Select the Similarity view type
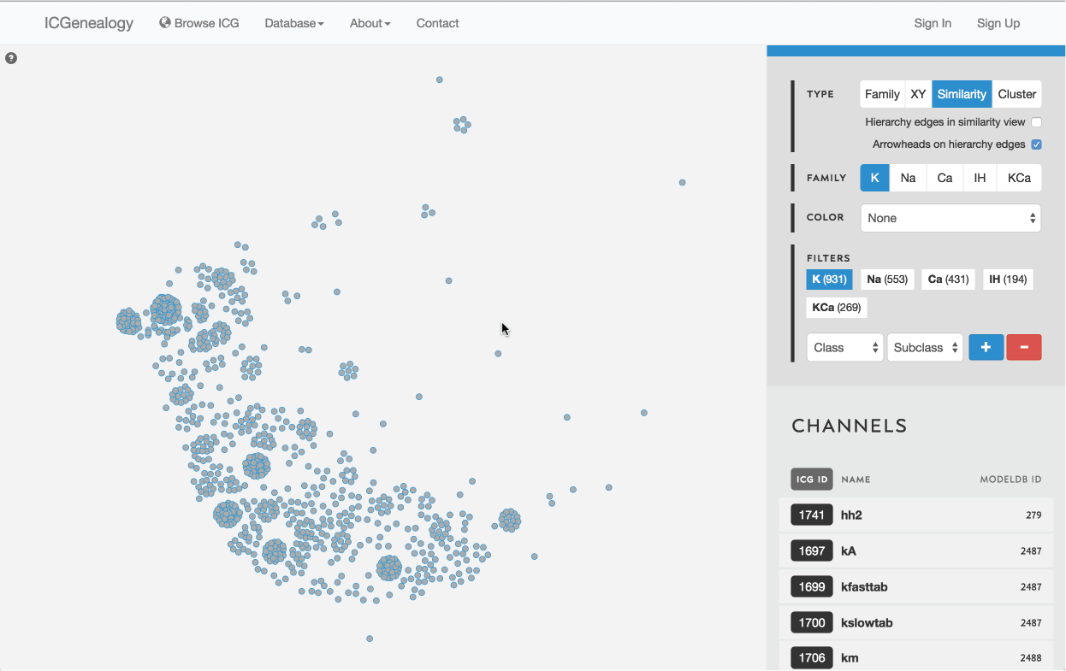This screenshot has height=671, width=1066. click(x=962, y=94)
